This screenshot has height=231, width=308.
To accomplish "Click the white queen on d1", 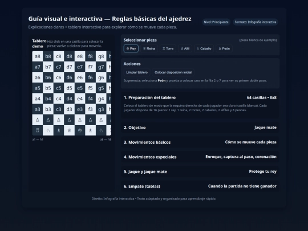I will coord(69,131).
